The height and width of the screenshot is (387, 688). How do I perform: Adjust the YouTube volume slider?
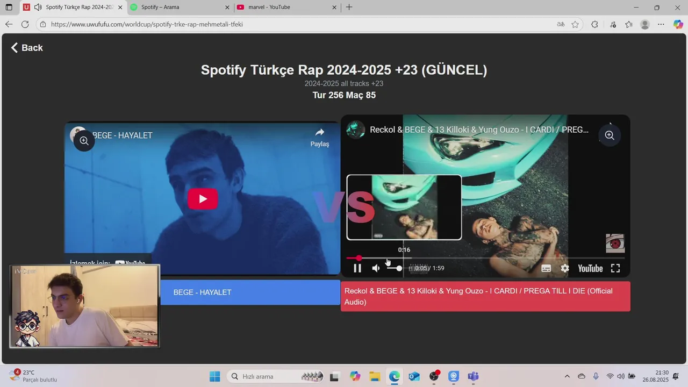click(x=395, y=268)
